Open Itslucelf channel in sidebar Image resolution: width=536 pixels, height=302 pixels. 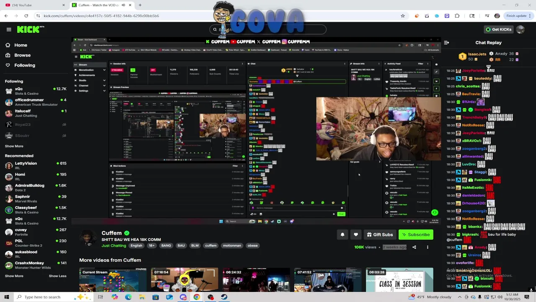click(x=36, y=113)
